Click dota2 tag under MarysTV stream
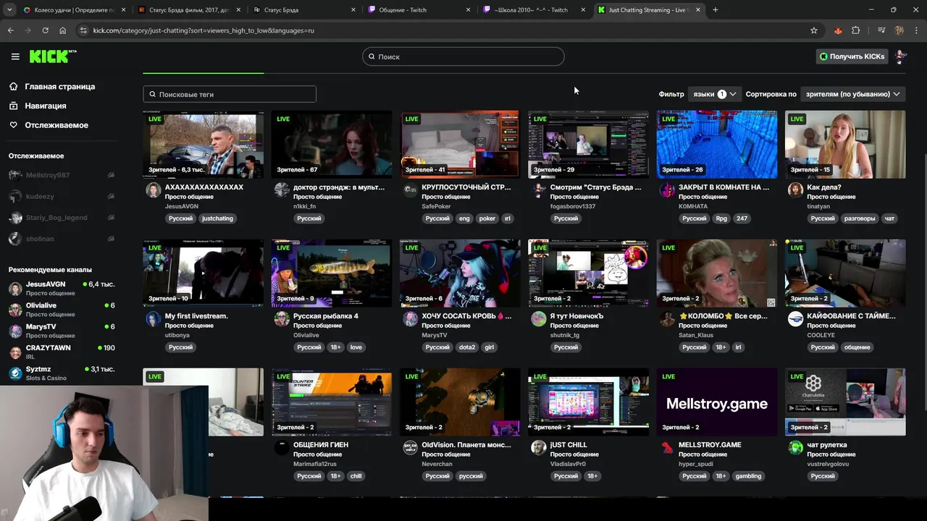The height and width of the screenshot is (521, 927). tap(467, 347)
